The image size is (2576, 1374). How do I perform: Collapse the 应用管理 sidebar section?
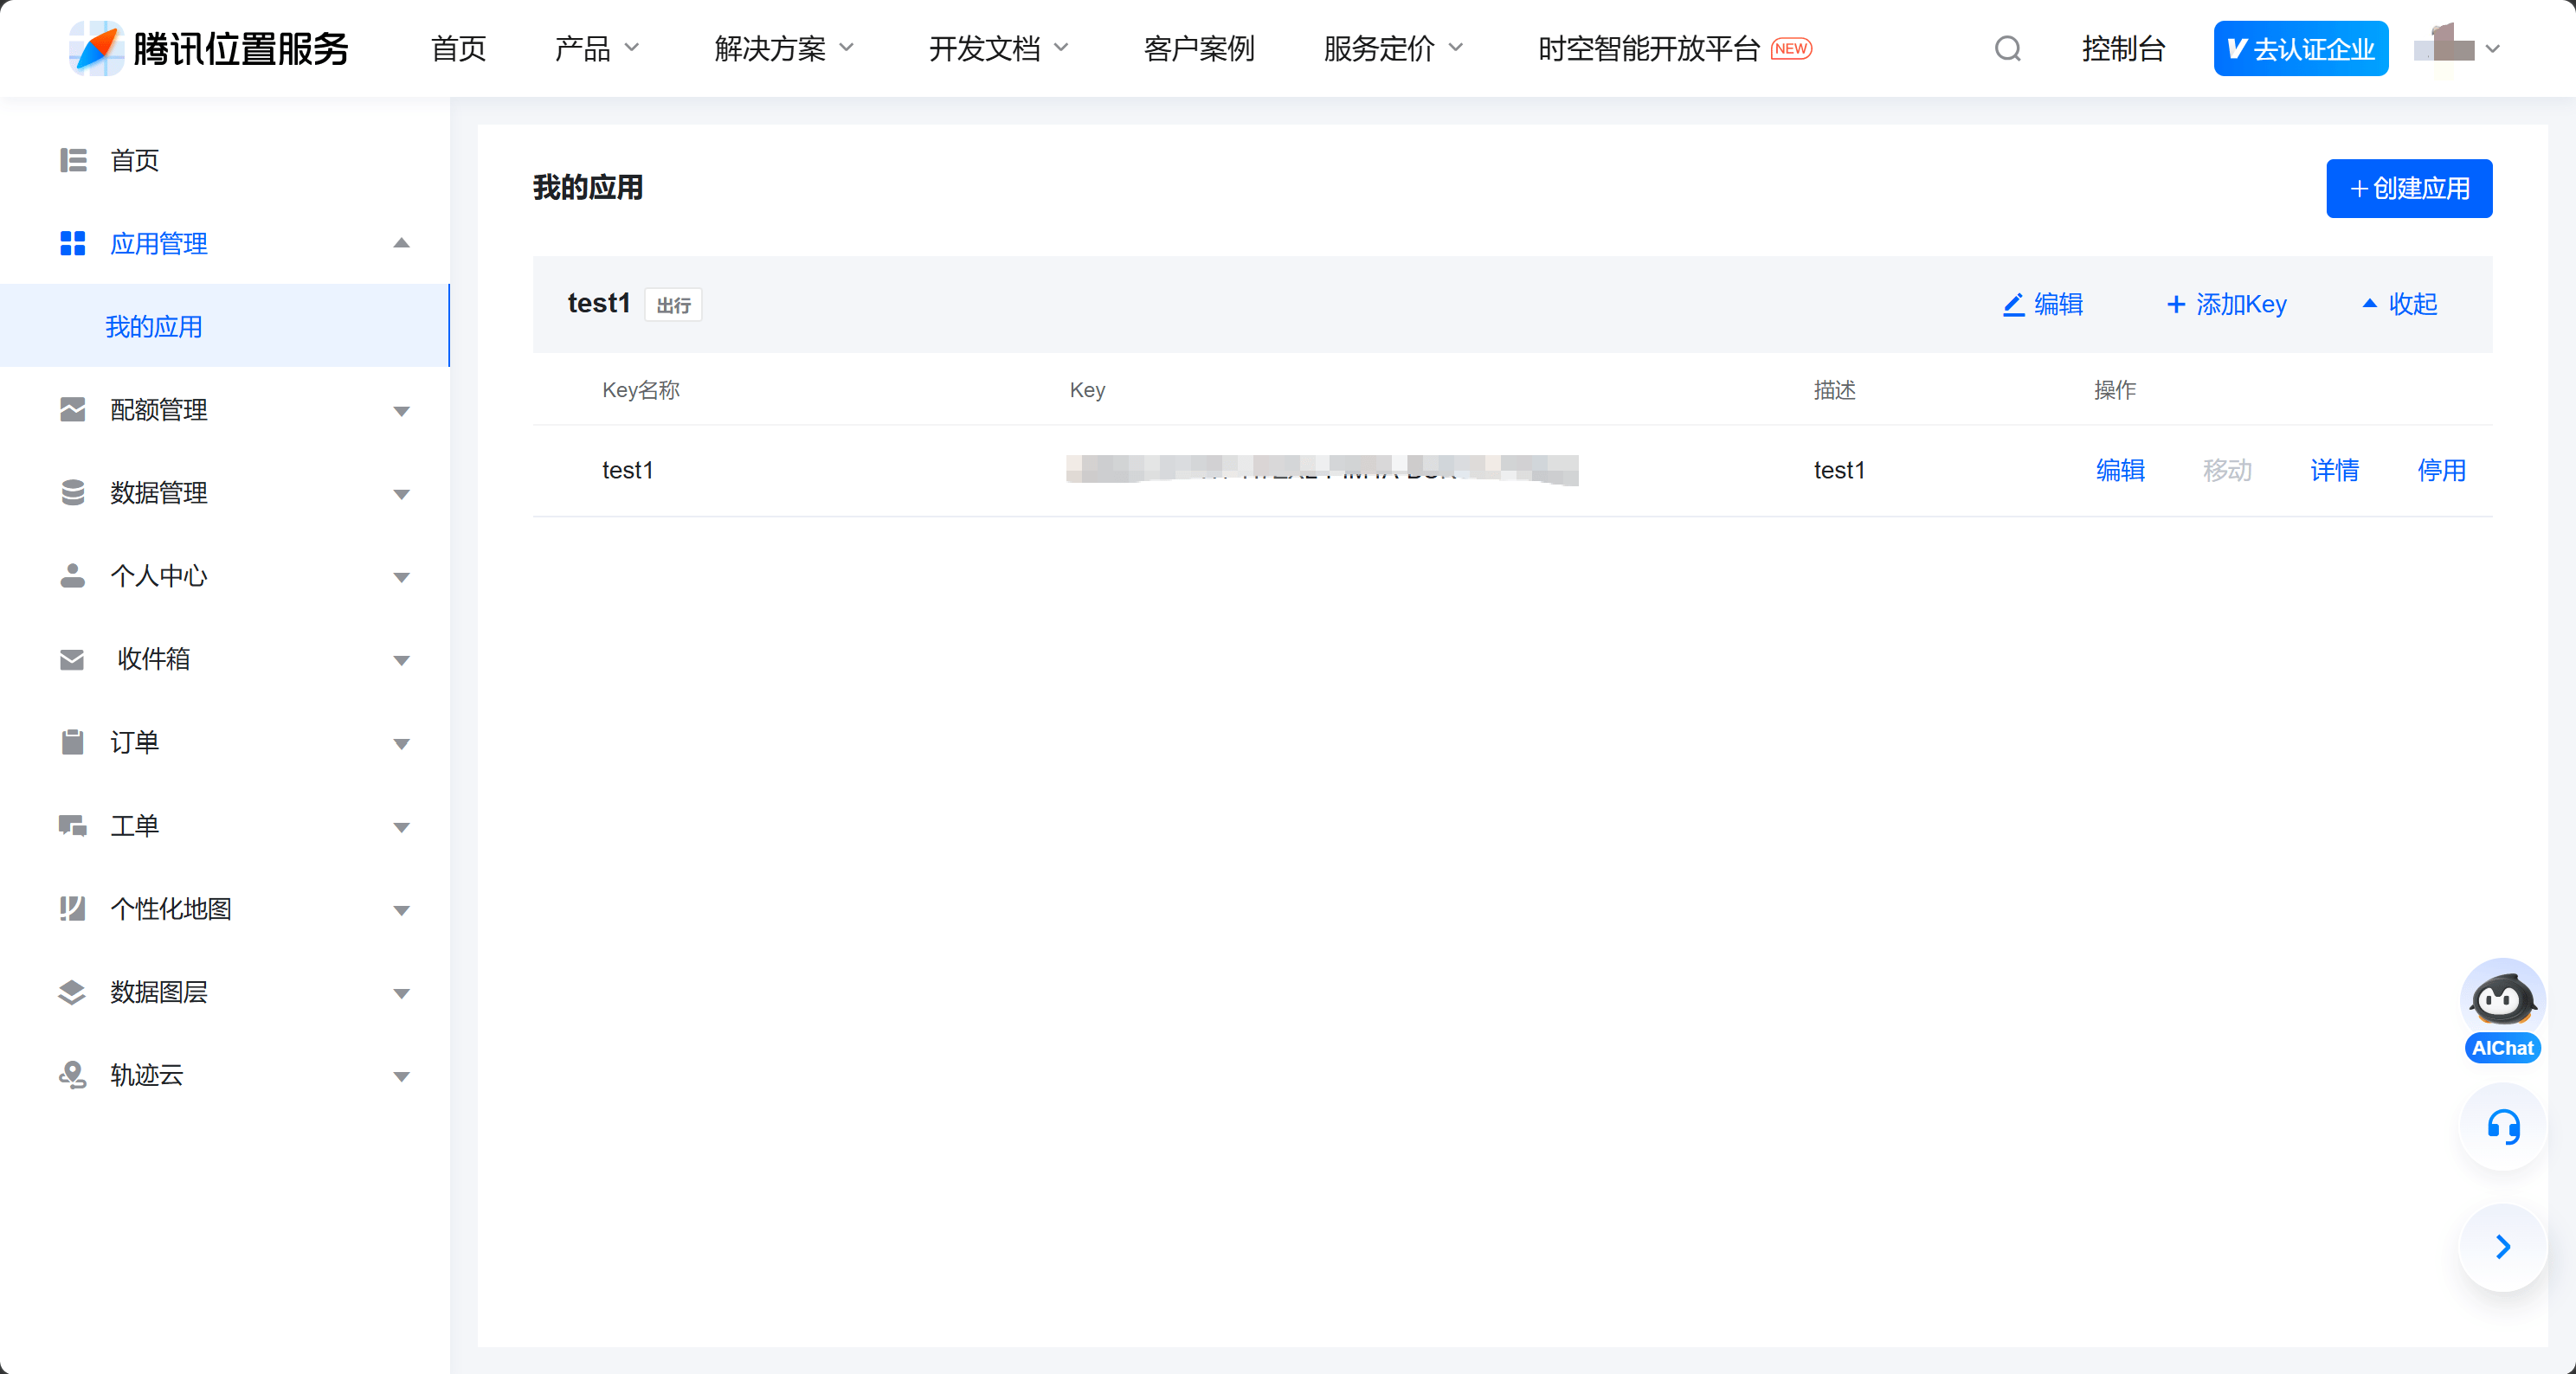click(x=401, y=243)
